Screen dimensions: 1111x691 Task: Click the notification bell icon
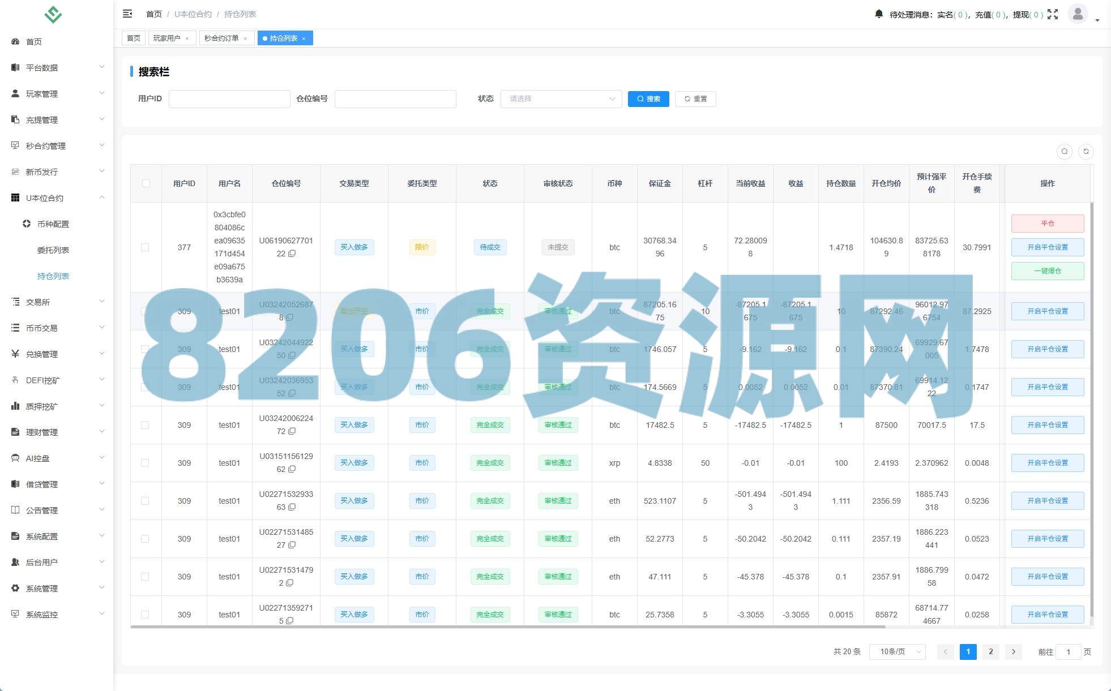(879, 14)
